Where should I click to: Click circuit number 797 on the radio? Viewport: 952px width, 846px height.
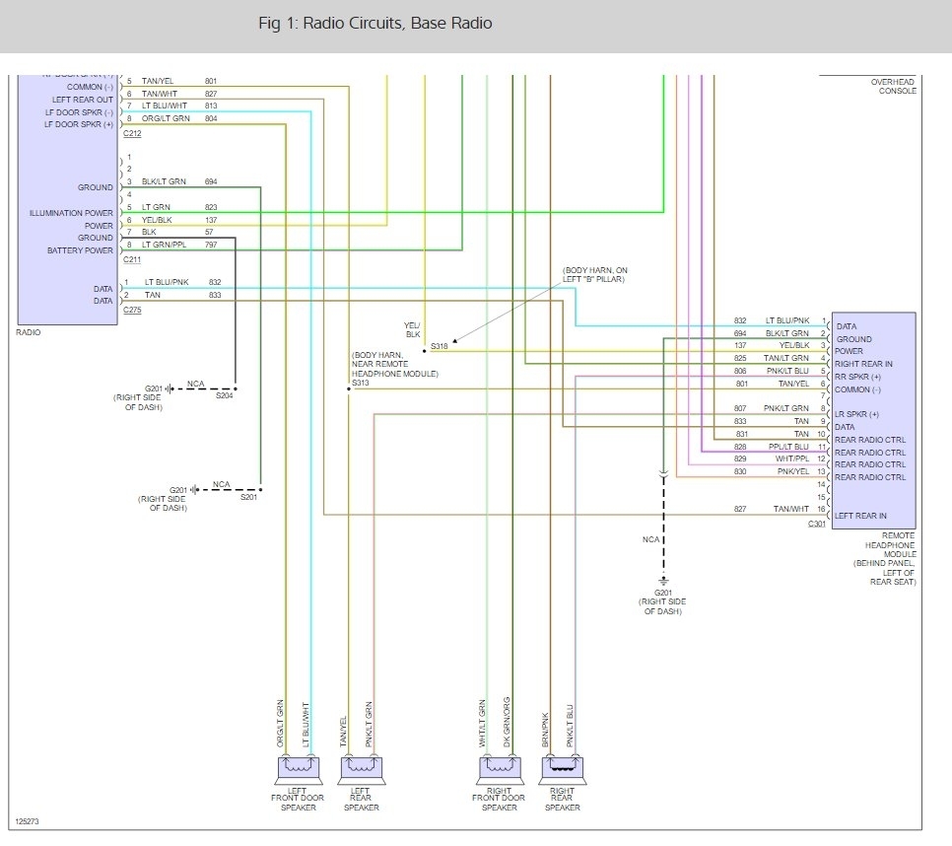(211, 245)
